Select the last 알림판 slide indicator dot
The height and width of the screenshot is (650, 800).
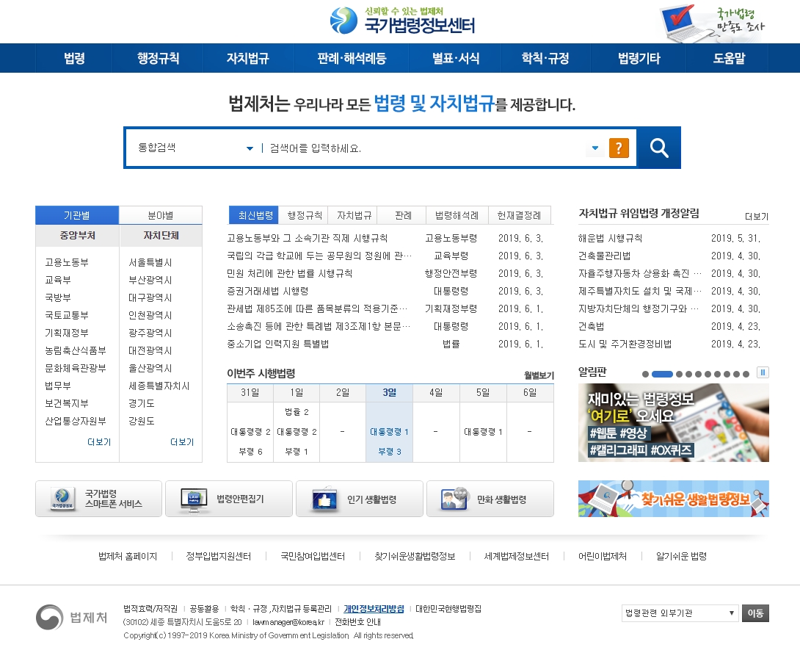pyautogui.click(x=746, y=374)
